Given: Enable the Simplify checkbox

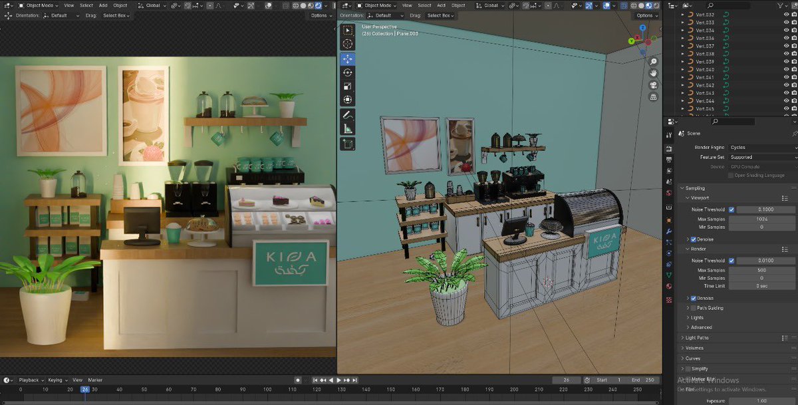Looking at the screenshot, I should pyautogui.click(x=688, y=368).
